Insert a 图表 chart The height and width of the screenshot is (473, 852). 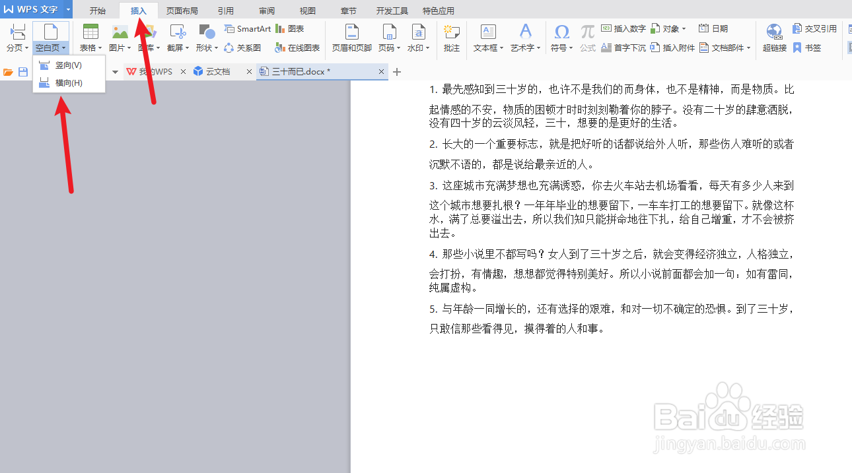coord(290,29)
